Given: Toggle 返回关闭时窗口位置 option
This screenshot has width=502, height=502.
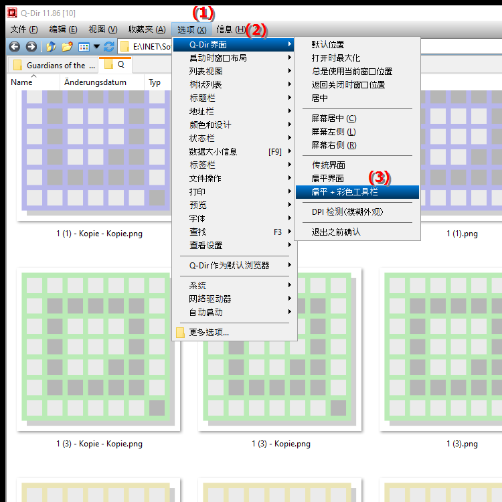Looking at the screenshot, I should pos(357,85).
